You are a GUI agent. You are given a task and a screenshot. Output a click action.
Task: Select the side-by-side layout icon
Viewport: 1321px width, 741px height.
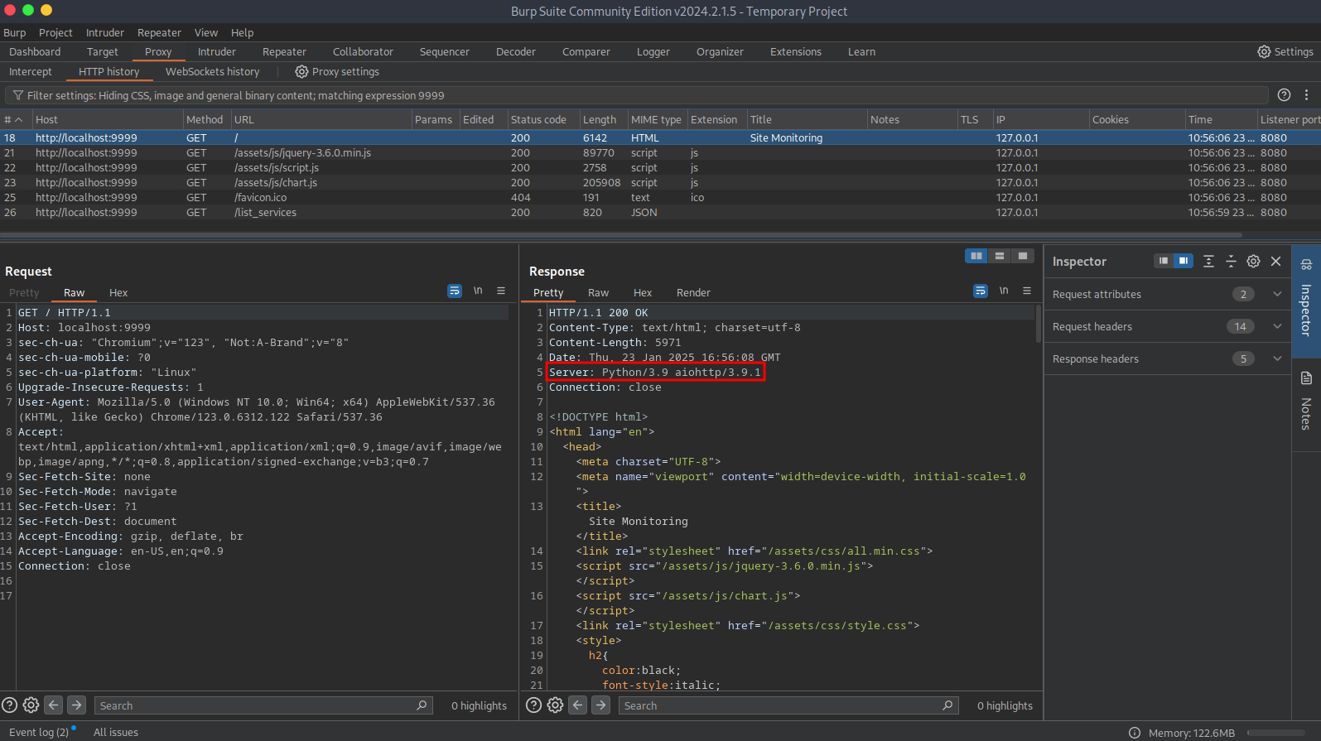976,256
